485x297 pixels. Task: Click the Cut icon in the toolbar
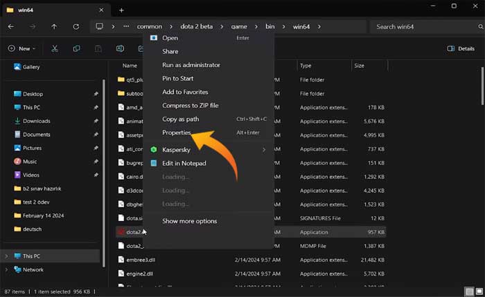point(55,49)
